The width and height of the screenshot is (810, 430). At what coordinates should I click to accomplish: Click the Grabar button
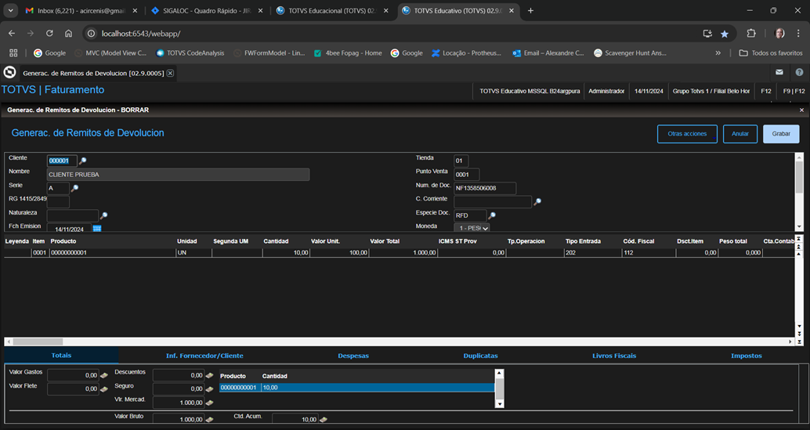click(781, 134)
